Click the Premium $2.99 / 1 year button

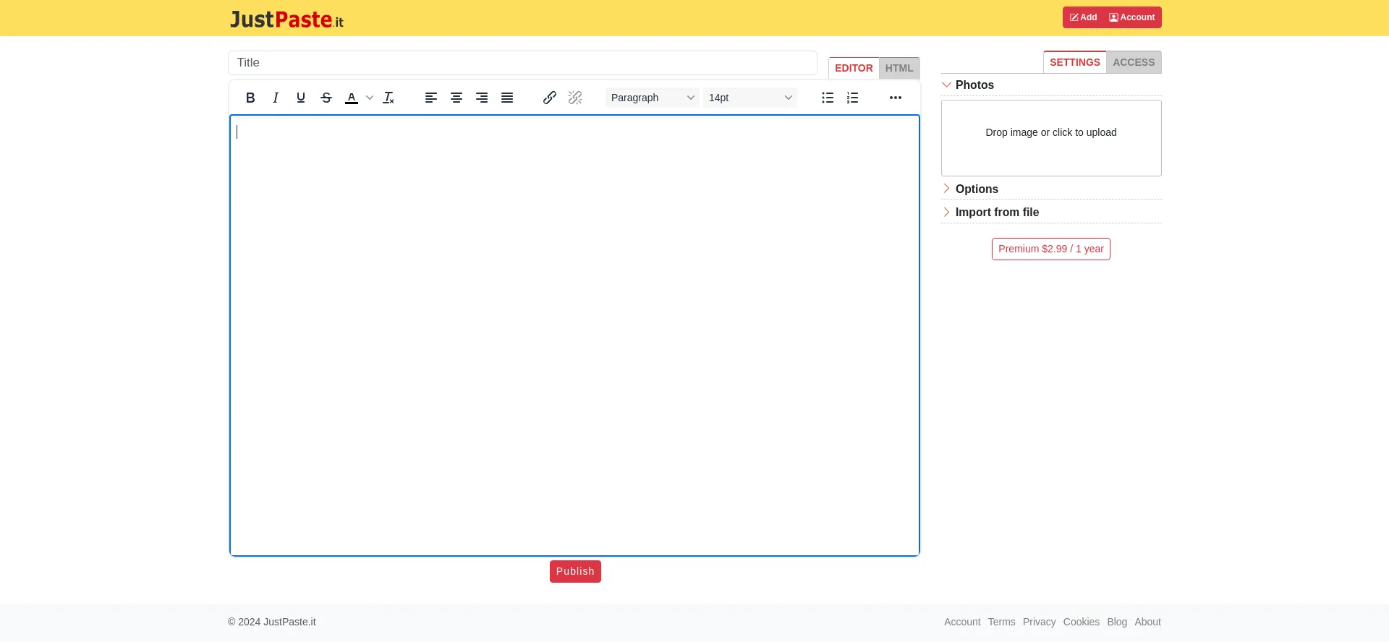point(1051,249)
